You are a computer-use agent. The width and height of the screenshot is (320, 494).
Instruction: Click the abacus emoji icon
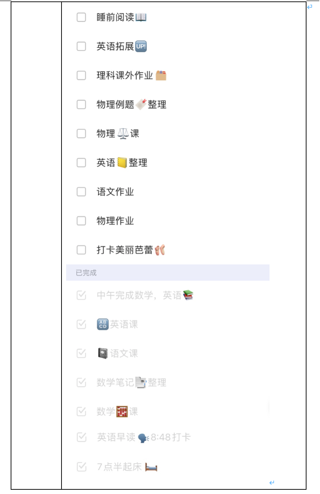click(x=122, y=412)
